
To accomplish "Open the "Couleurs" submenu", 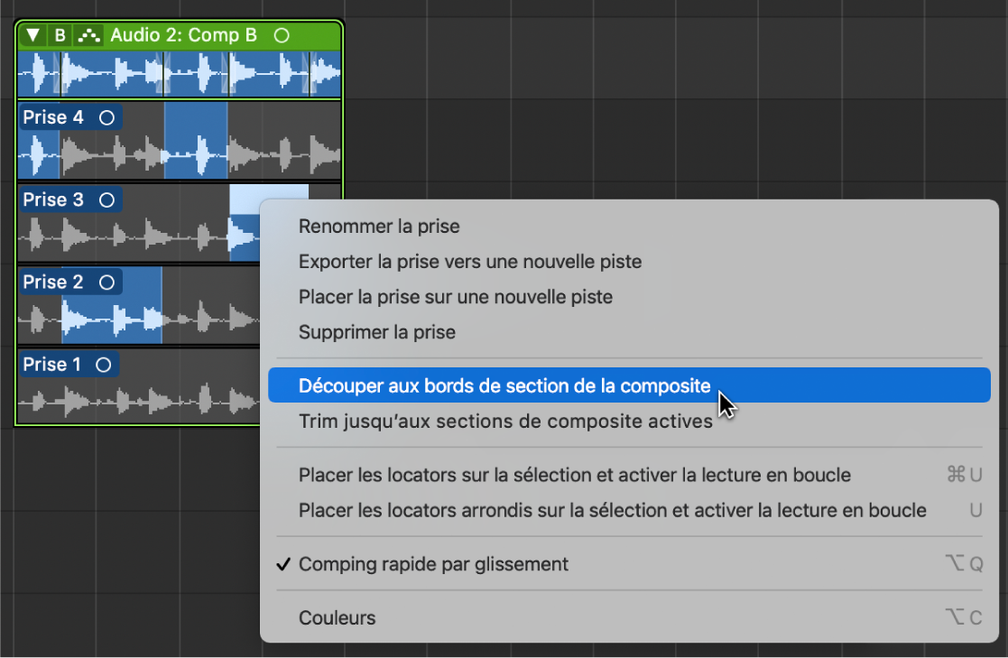I will (x=337, y=617).
